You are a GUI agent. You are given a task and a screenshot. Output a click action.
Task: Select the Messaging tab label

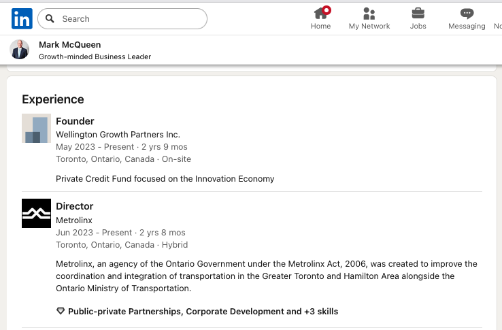[467, 27]
